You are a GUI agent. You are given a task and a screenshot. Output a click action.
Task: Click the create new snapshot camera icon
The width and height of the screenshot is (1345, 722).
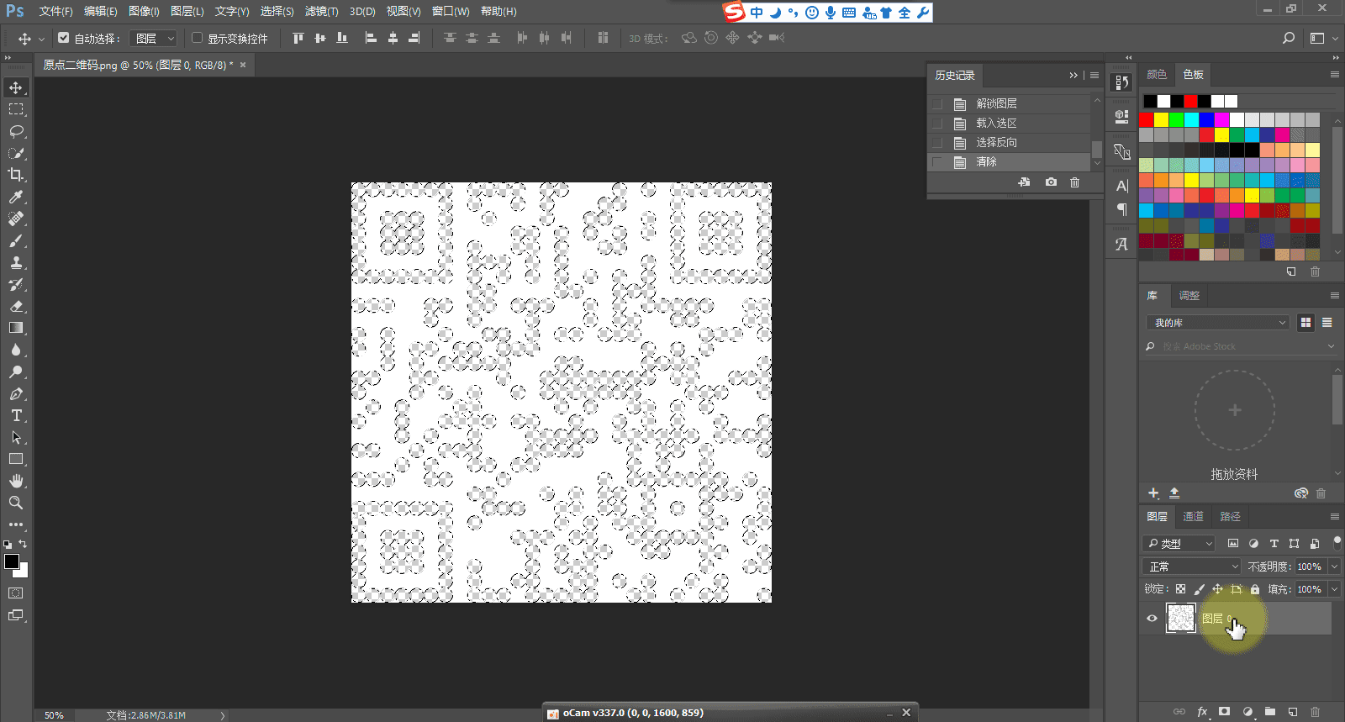click(x=1051, y=182)
